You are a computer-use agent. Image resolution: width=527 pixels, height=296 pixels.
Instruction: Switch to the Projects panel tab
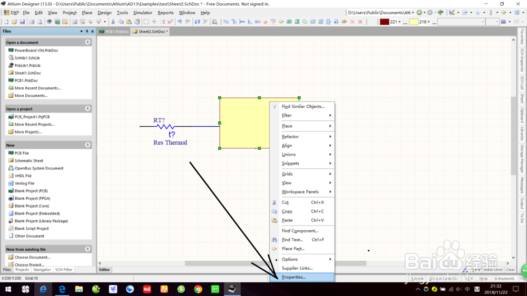[22, 270]
